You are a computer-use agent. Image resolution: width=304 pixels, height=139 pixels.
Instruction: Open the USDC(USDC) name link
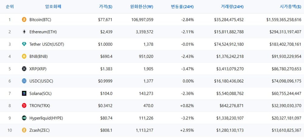point(41,81)
